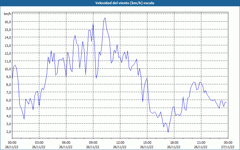
Task: Click the 5,0 y-axis label
Action: click(8, 108)
